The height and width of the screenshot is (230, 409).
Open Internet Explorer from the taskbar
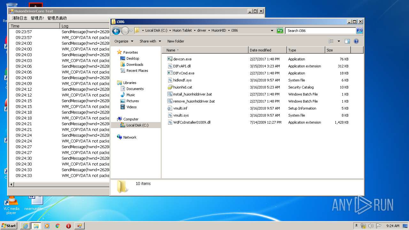click(x=25, y=226)
